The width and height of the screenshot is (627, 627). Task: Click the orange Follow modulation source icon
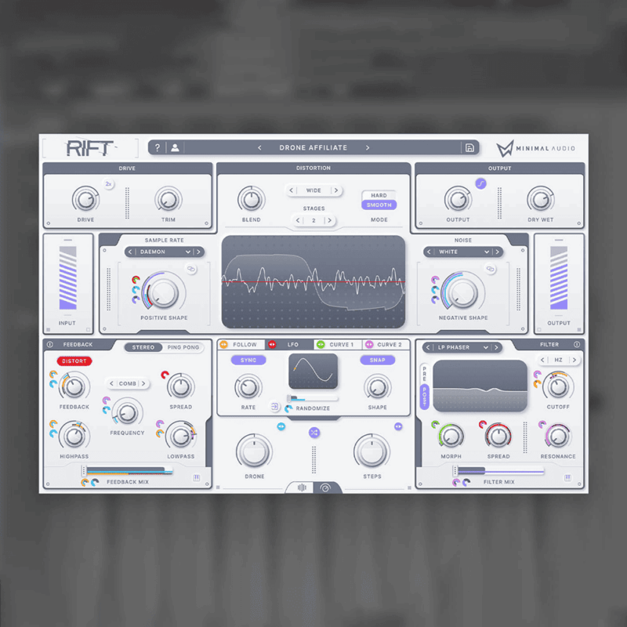tap(223, 344)
